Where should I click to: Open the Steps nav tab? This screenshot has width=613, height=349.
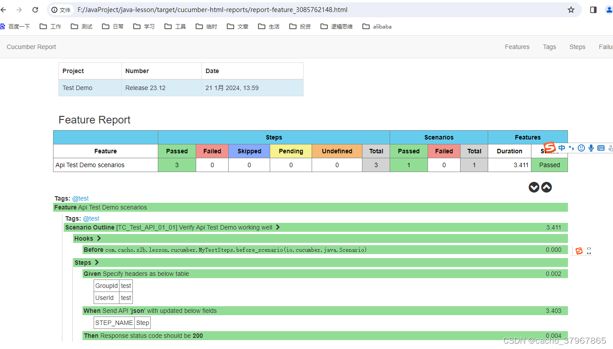pos(577,47)
